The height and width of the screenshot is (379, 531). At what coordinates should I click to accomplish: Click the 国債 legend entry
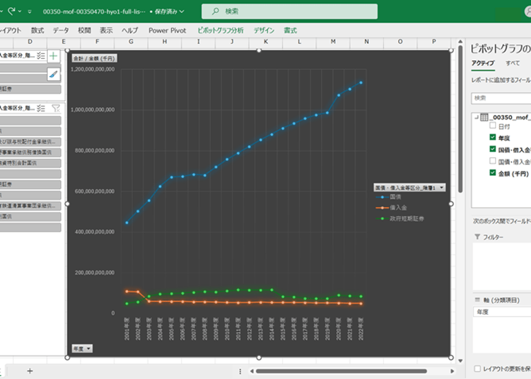point(388,197)
